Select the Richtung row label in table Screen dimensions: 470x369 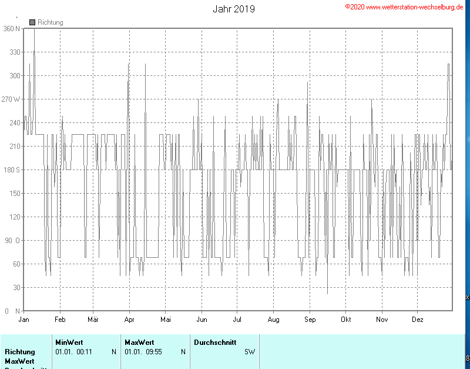[x=20, y=352]
